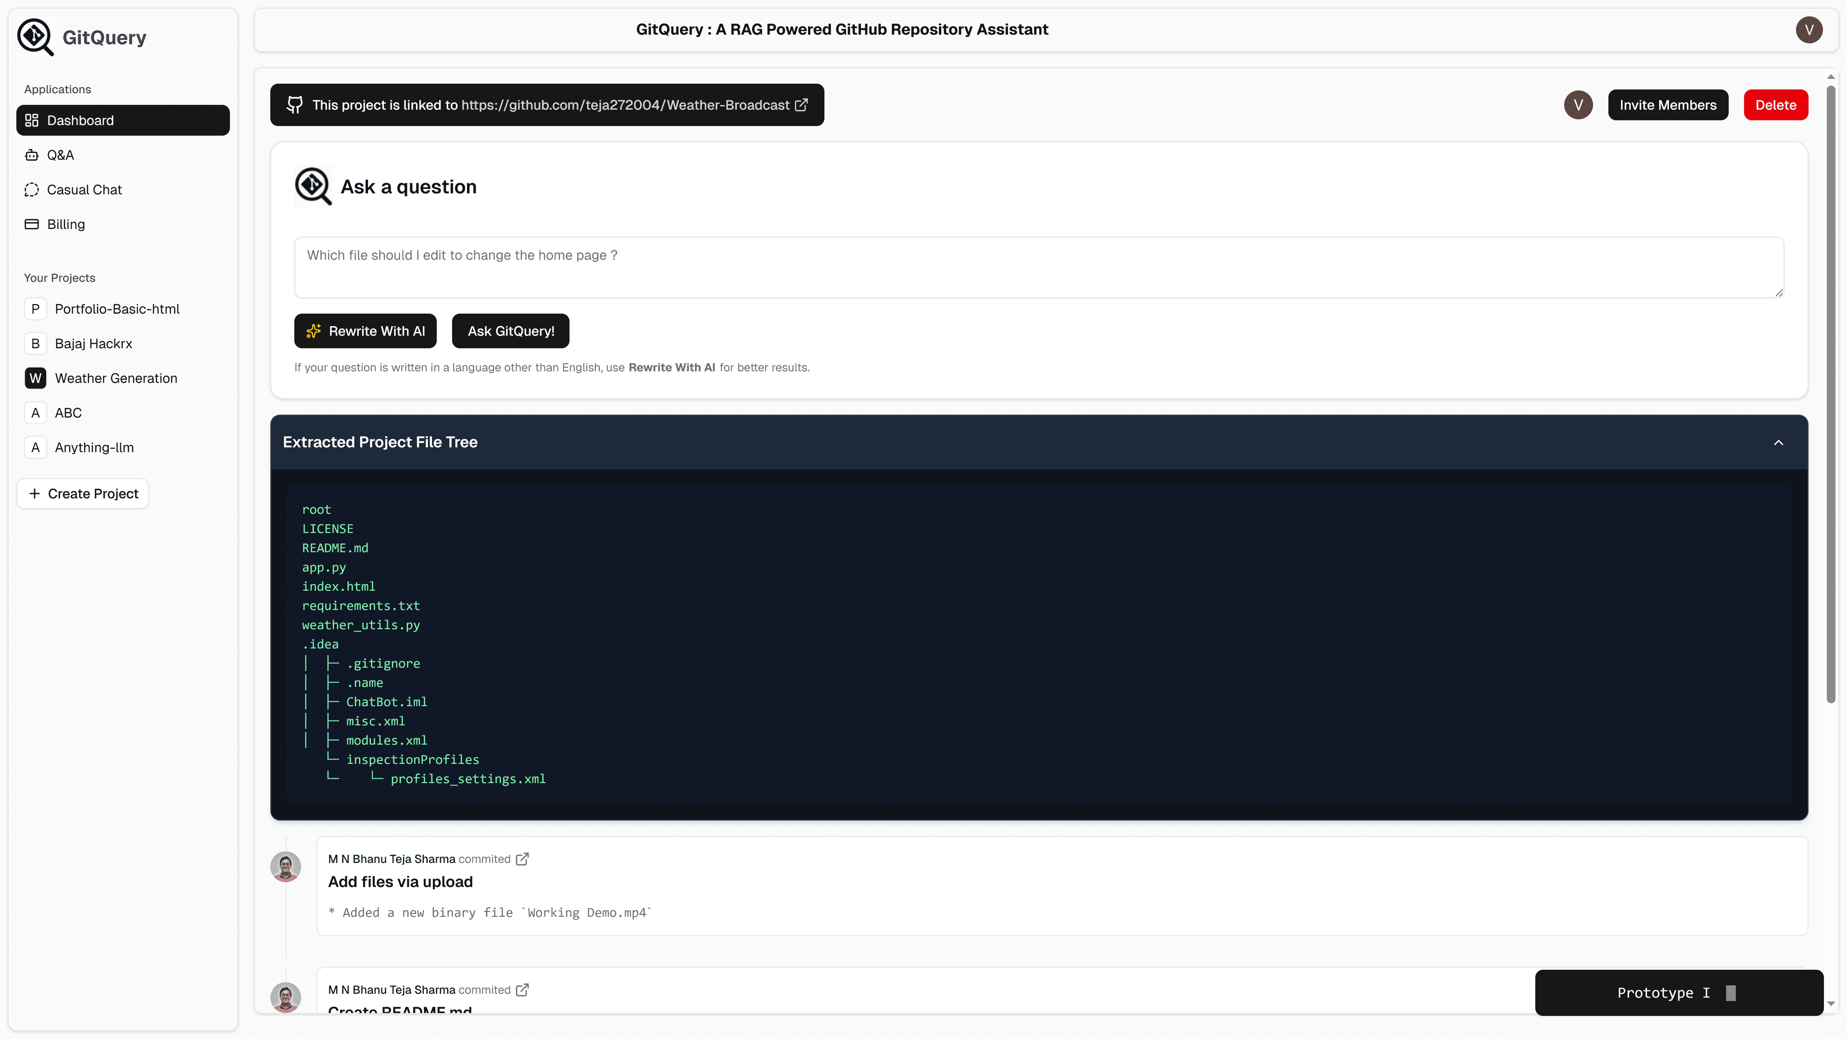Click Create Project in sidebar

pos(82,494)
